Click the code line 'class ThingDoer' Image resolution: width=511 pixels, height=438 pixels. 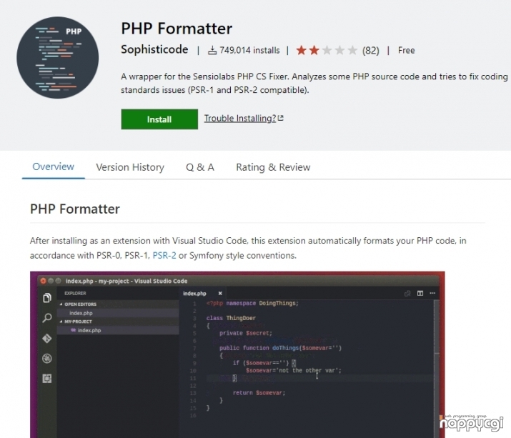click(x=231, y=318)
